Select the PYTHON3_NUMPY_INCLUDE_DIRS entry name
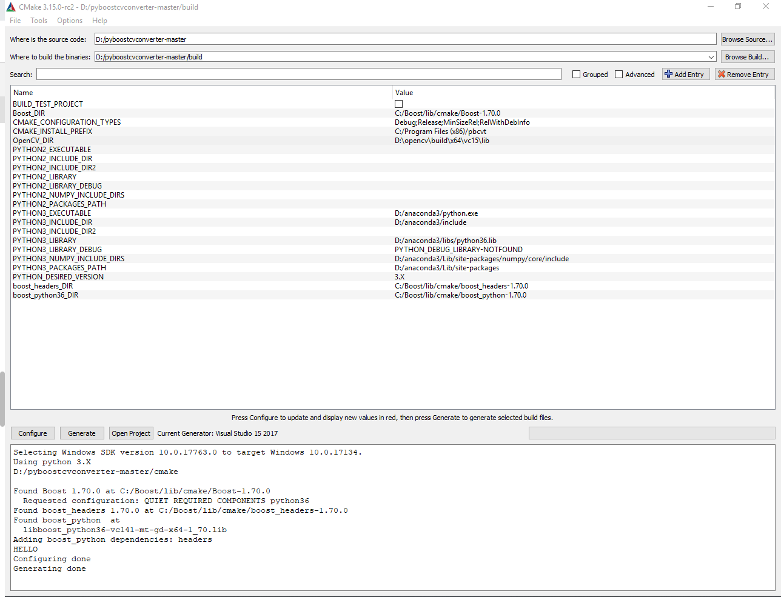Image resolution: width=781 pixels, height=597 pixels. 69,259
